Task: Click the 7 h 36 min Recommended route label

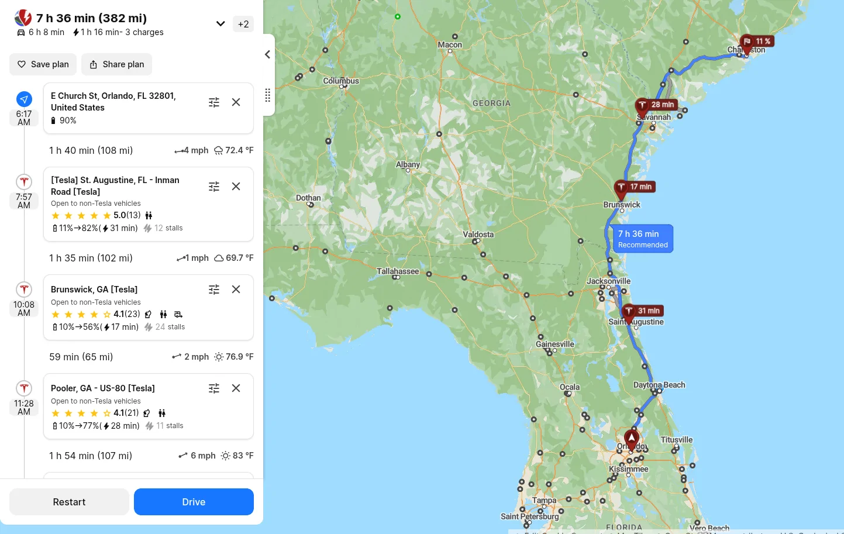Action: tap(643, 239)
